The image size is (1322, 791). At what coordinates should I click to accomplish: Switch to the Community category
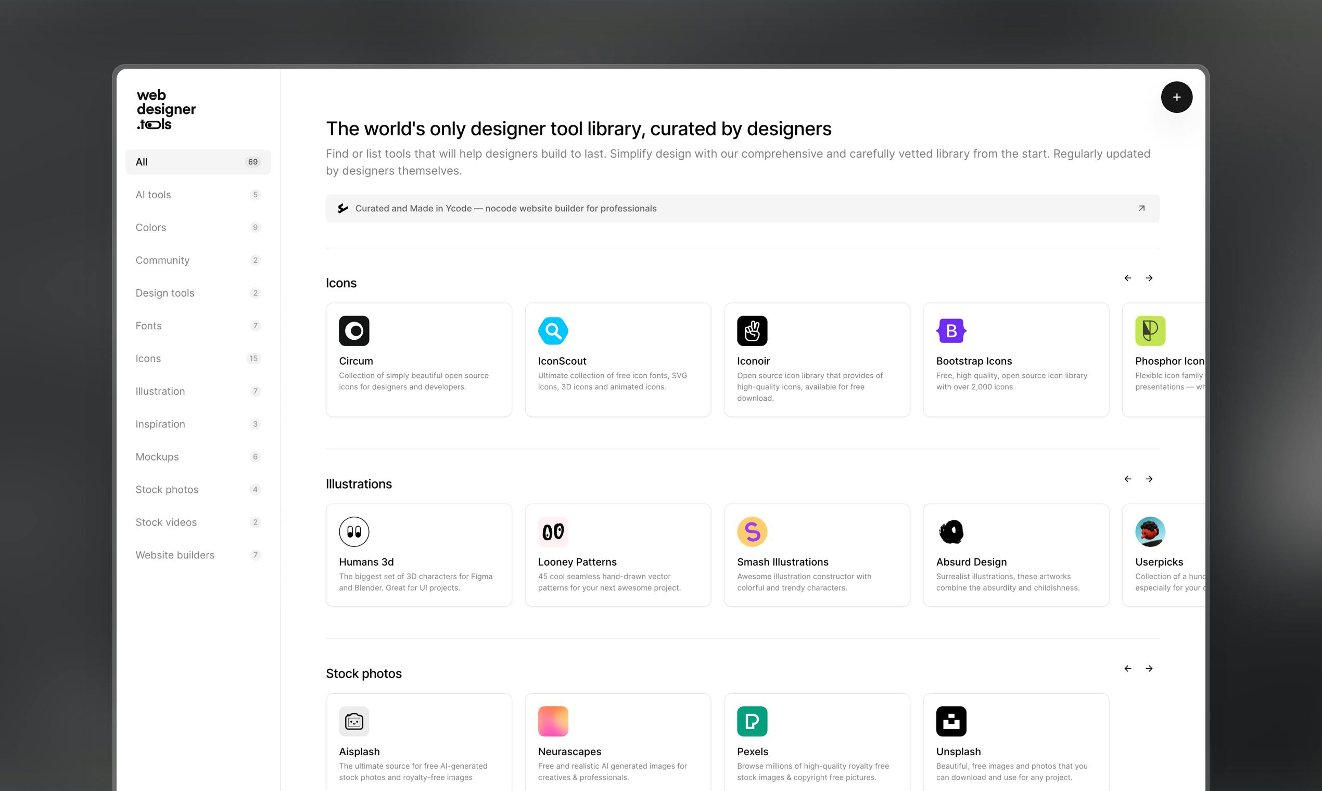point(198,260)
